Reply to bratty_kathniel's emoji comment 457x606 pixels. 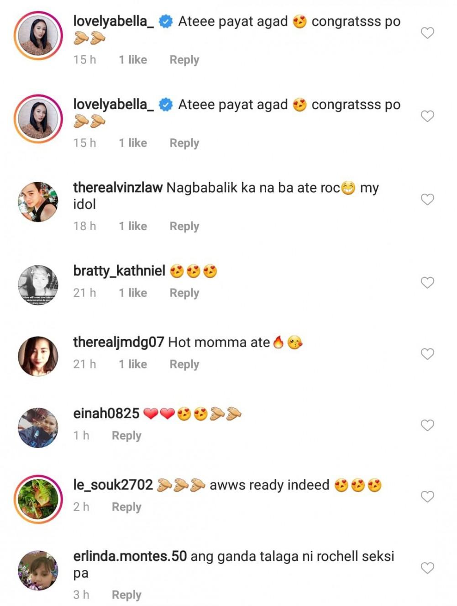(x=184, y=293)
